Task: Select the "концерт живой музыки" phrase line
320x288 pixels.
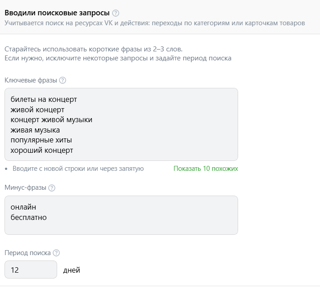Action: (51, 119)
